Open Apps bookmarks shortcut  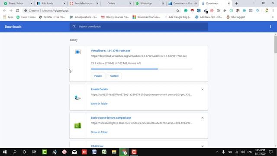point(8,17)
